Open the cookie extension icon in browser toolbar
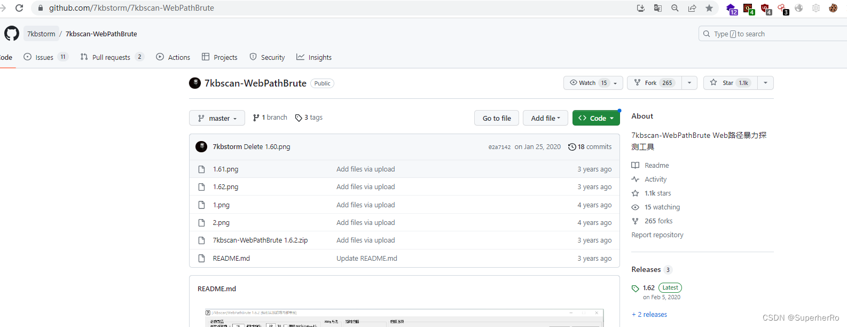Screen dimensions: 847x327 [x=833, y=8]
